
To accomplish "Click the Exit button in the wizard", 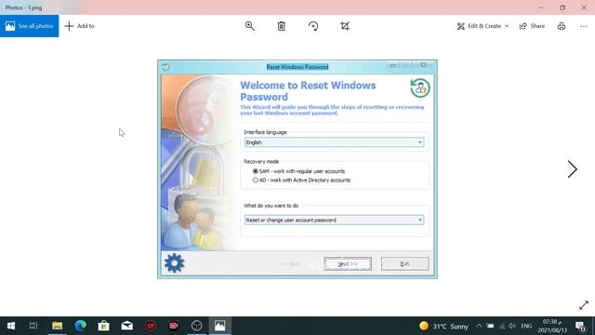I will [x=404, y=263].
